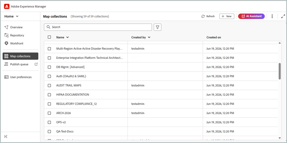
Task: Check the Enterprise Integration Platform row
Action: click(49, 58)
